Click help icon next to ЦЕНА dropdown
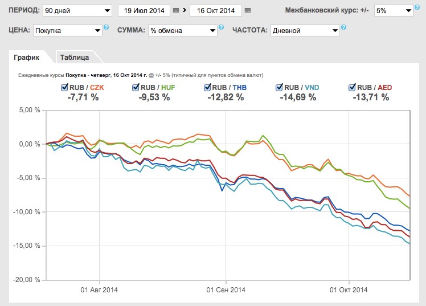426x306 pixels. click(x=106, y=27)
